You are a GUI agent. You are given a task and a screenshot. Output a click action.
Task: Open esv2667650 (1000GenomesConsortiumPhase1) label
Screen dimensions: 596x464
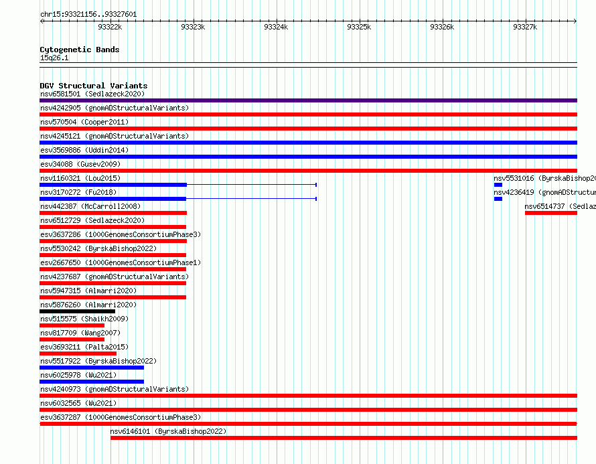[x=121, y=262]
